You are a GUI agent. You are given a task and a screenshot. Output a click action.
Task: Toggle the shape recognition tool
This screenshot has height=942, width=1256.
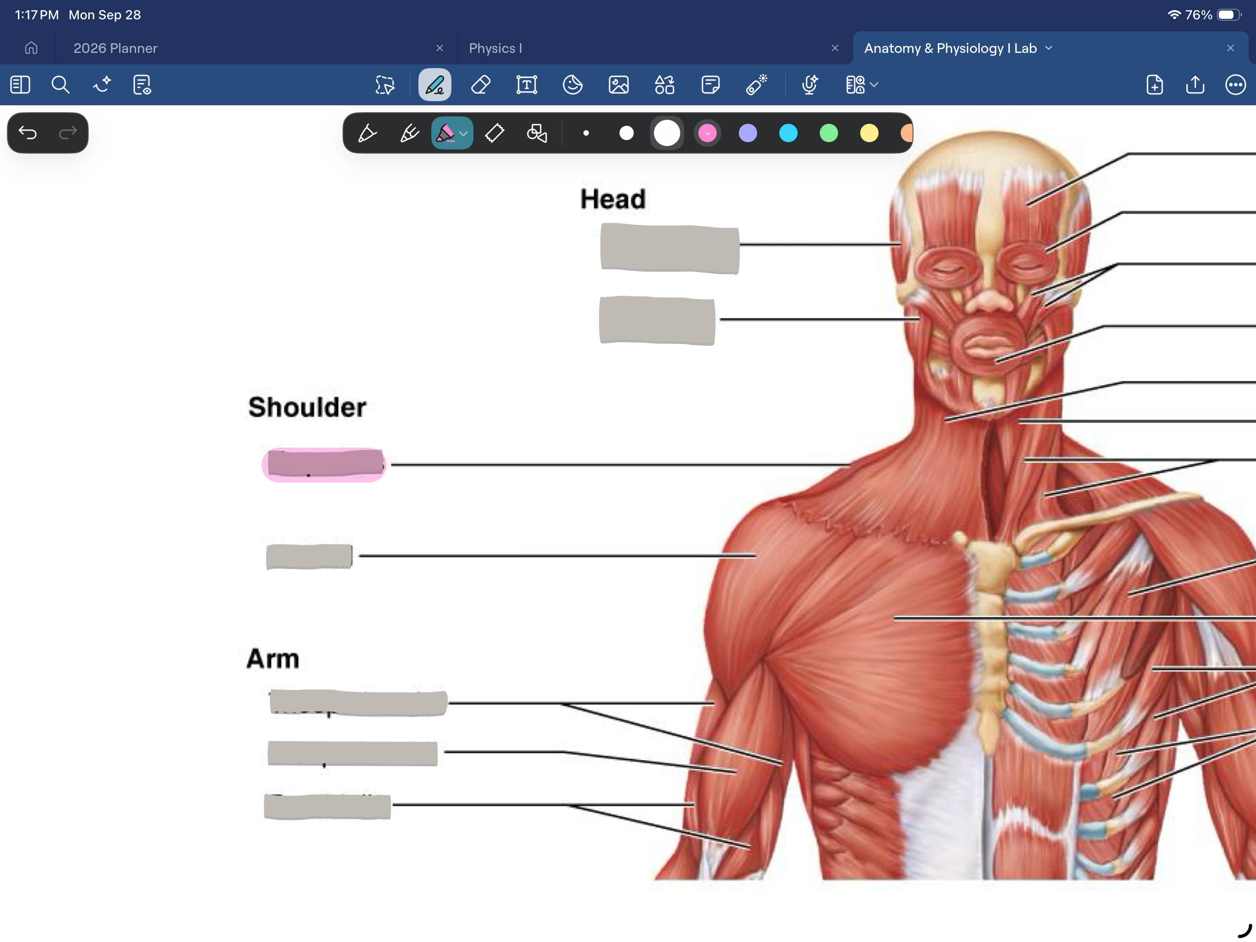pos(537,133)
